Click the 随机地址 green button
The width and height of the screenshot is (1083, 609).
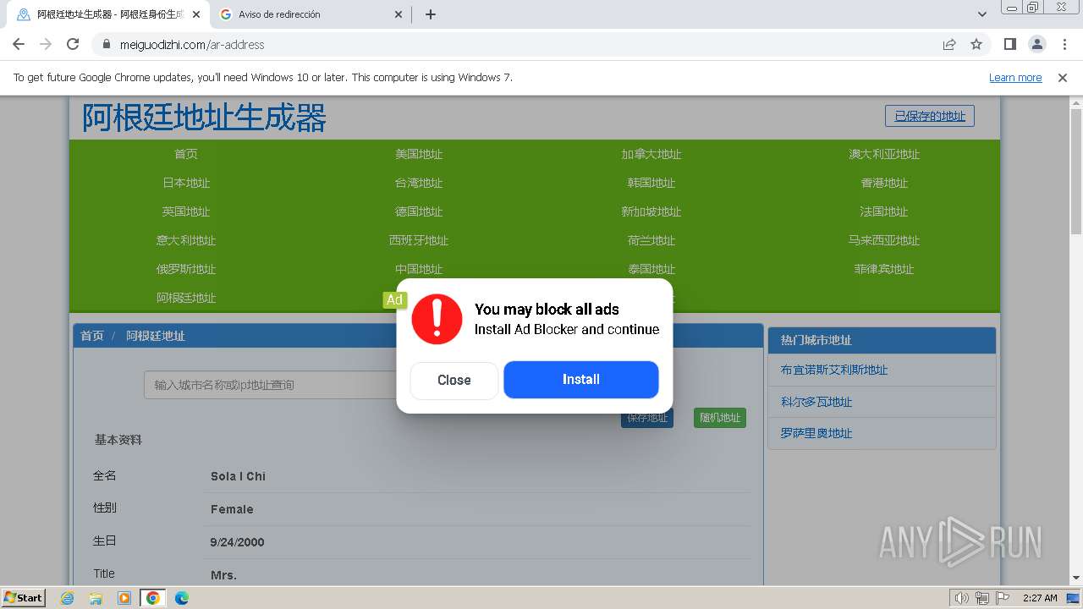[x=720, y=418]
